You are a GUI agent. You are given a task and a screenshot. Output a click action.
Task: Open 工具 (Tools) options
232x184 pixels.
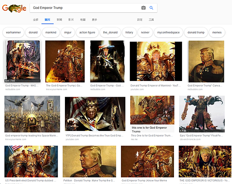151,20
